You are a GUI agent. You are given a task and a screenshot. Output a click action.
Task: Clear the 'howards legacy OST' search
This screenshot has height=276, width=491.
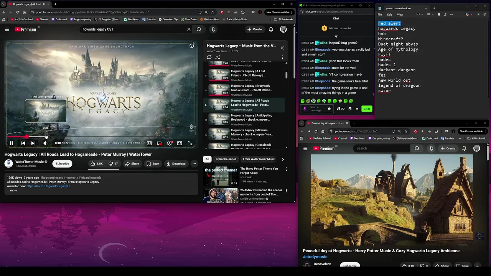click(x=189, y=29)
